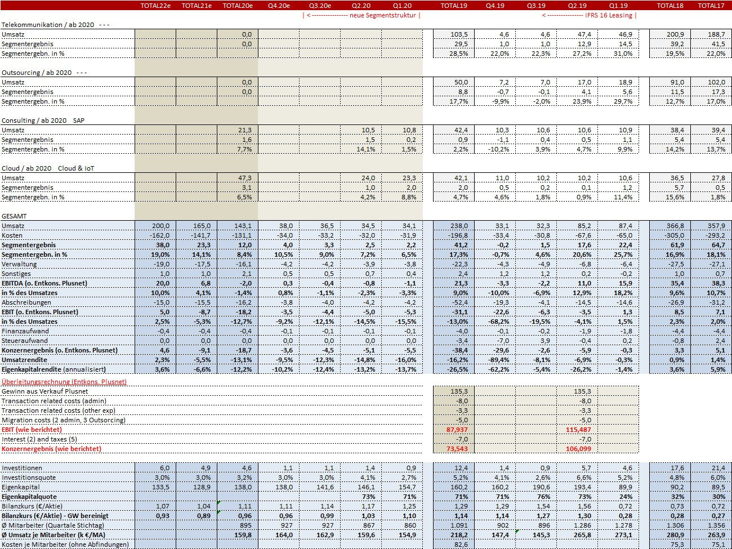
Task: Open the Überleitungsrechnung (Entkons. Plusnet) underlined link
Action: coord(64,382)
